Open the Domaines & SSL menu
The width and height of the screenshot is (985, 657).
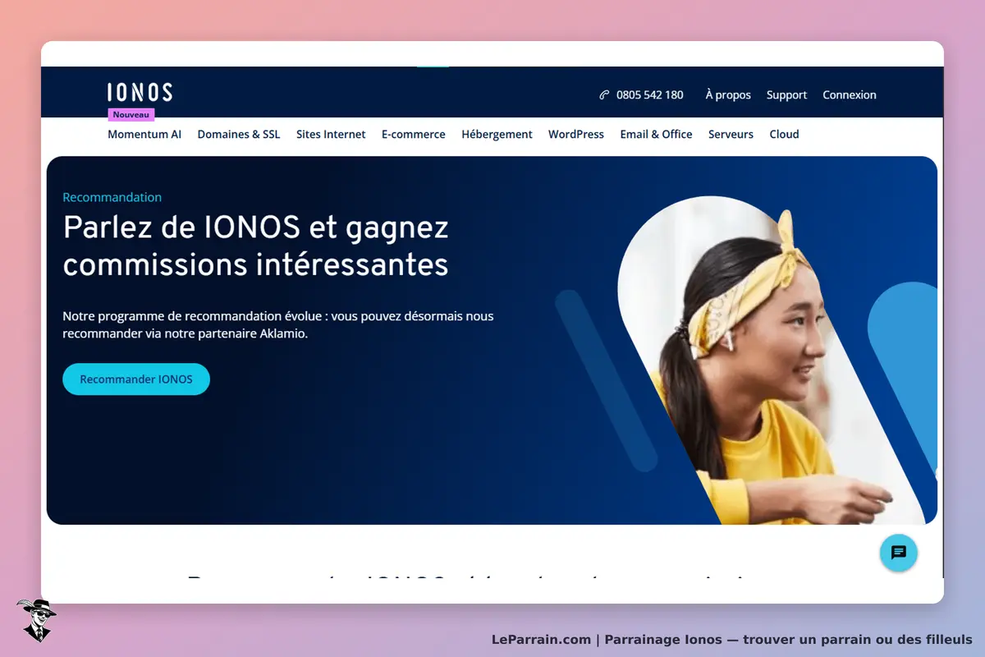(x=239, y=134)
